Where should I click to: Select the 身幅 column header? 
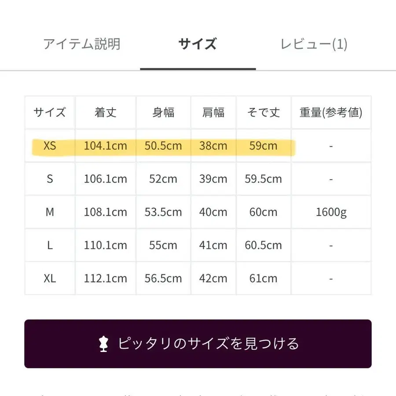pos(163,113)
